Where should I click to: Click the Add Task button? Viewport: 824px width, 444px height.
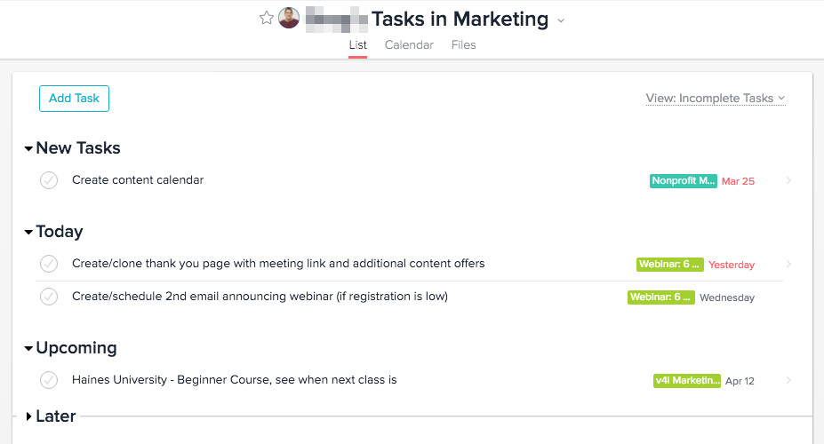pos(74,99)
